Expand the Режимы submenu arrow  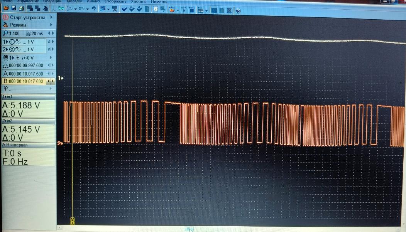click(51, 25)
